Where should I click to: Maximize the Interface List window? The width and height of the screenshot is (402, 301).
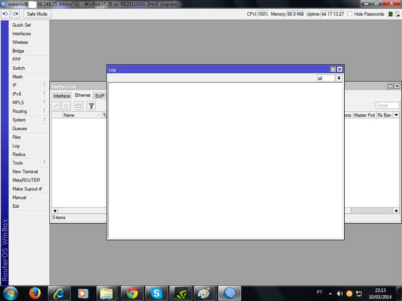tap(390, 86)
